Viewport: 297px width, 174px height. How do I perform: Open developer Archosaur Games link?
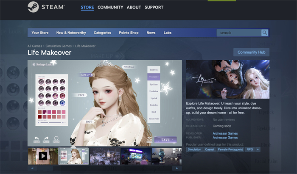coord(225,133)
